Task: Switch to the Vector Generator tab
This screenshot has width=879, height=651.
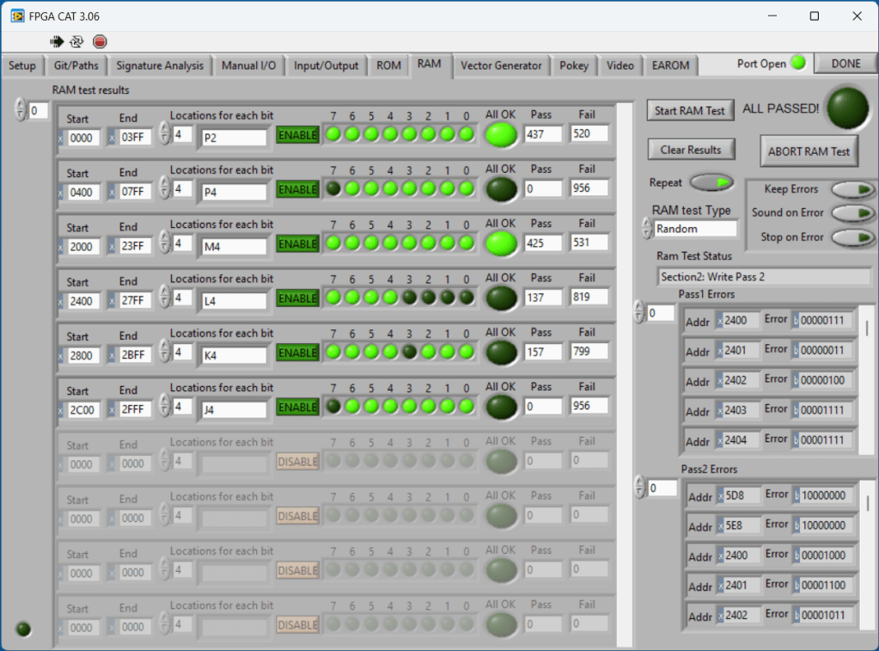Action: (x=501, y=65)
